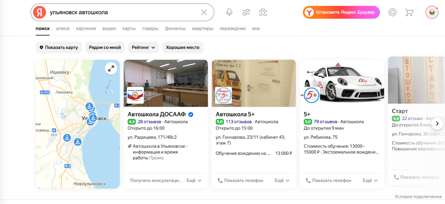Switch to the картинки tab
The image size is (445, 204).
point(86,29)
